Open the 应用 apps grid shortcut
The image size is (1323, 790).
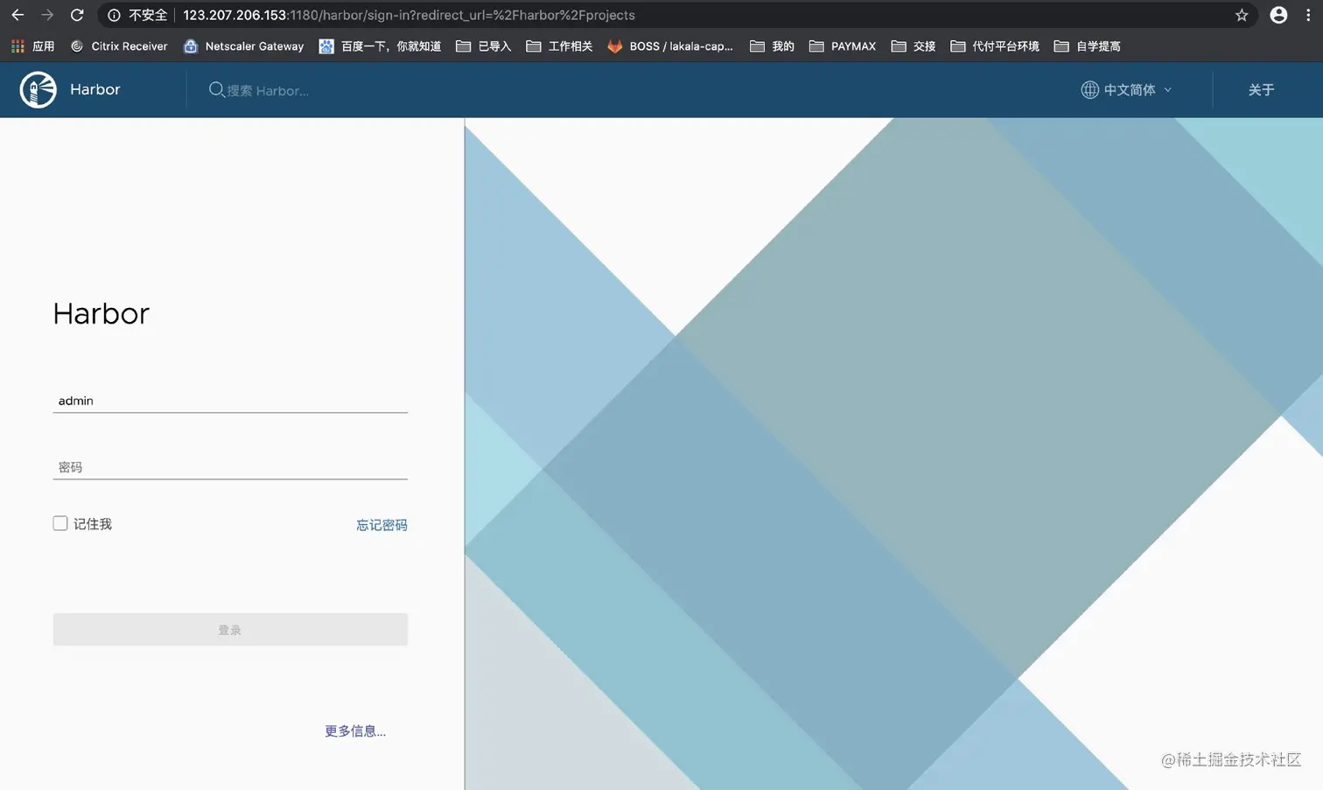tap(32, 46)
